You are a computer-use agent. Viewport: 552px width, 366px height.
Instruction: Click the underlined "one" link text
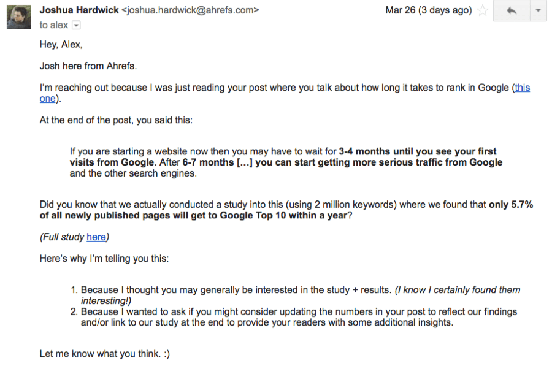coord(47,99)
